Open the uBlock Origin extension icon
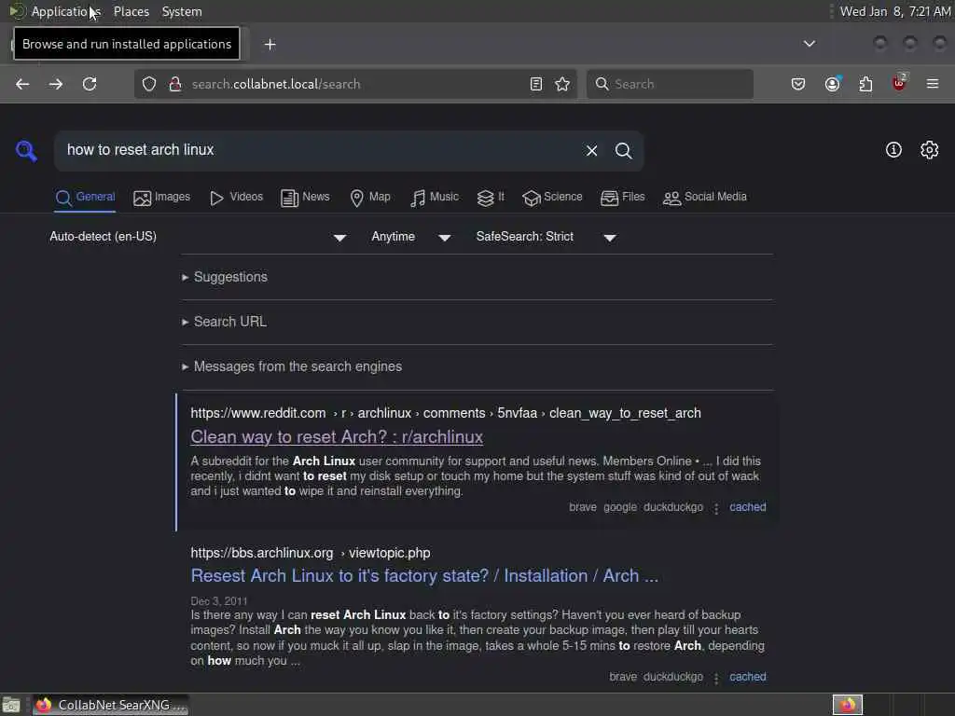This screenshot has width=955, height=716. pyautogui.click(x=899, y=83)
